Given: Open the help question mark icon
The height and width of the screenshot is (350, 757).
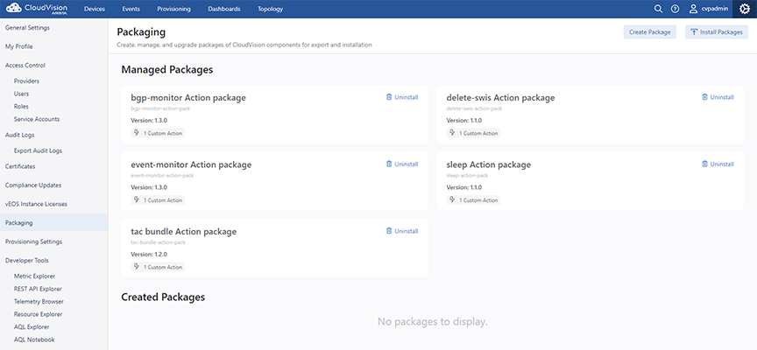Looking at the screenshot, I should click(675, 9).
